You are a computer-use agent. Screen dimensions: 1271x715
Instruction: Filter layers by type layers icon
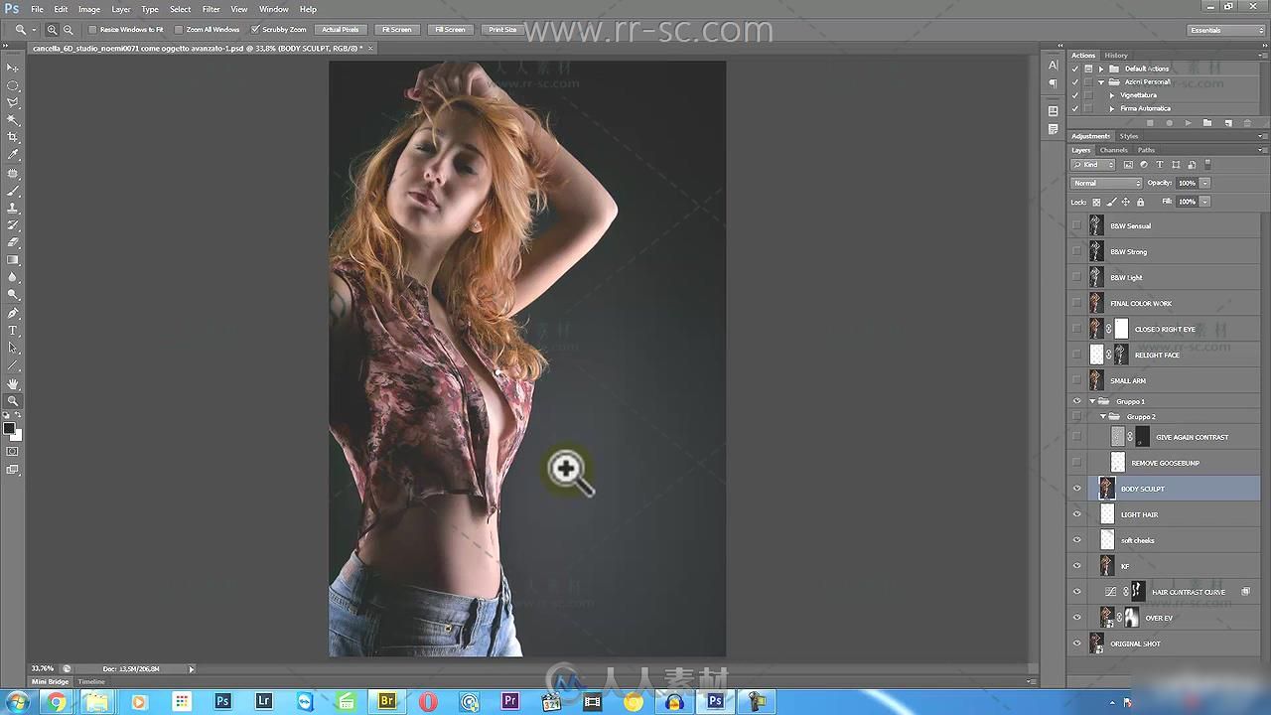pyautogui.click(x=1159, y=165)
